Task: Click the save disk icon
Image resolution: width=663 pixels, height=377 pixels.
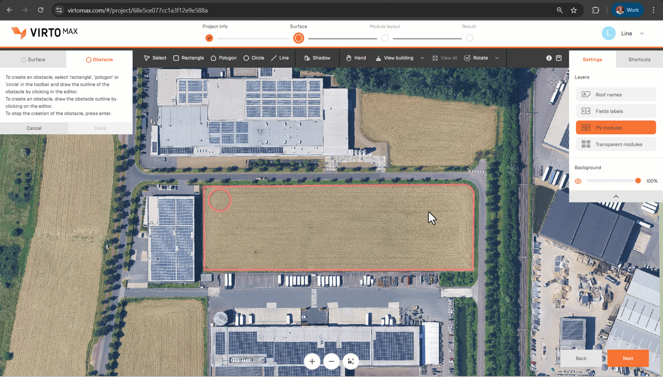Action: [x=559, y=58]
